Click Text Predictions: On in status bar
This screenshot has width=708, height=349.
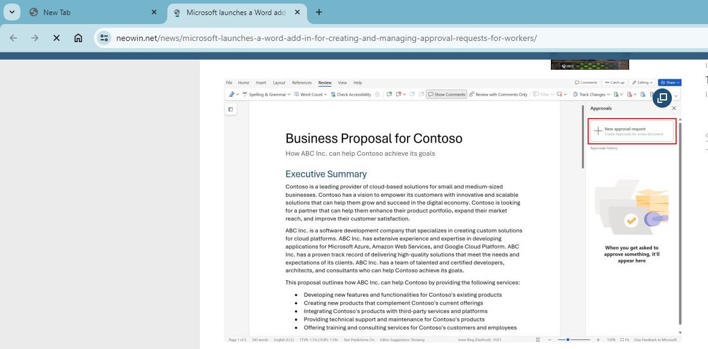coord(359,339)
